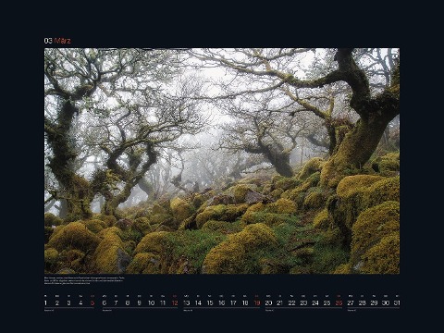
Task: Select date 22 on the calendar strip
Action: pyautogui.click(x=292, y=302)
